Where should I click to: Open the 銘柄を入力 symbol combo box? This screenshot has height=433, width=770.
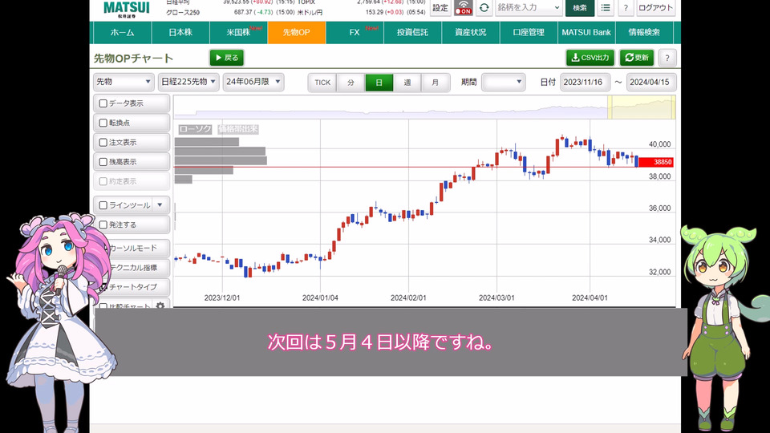tap(529, 7)
